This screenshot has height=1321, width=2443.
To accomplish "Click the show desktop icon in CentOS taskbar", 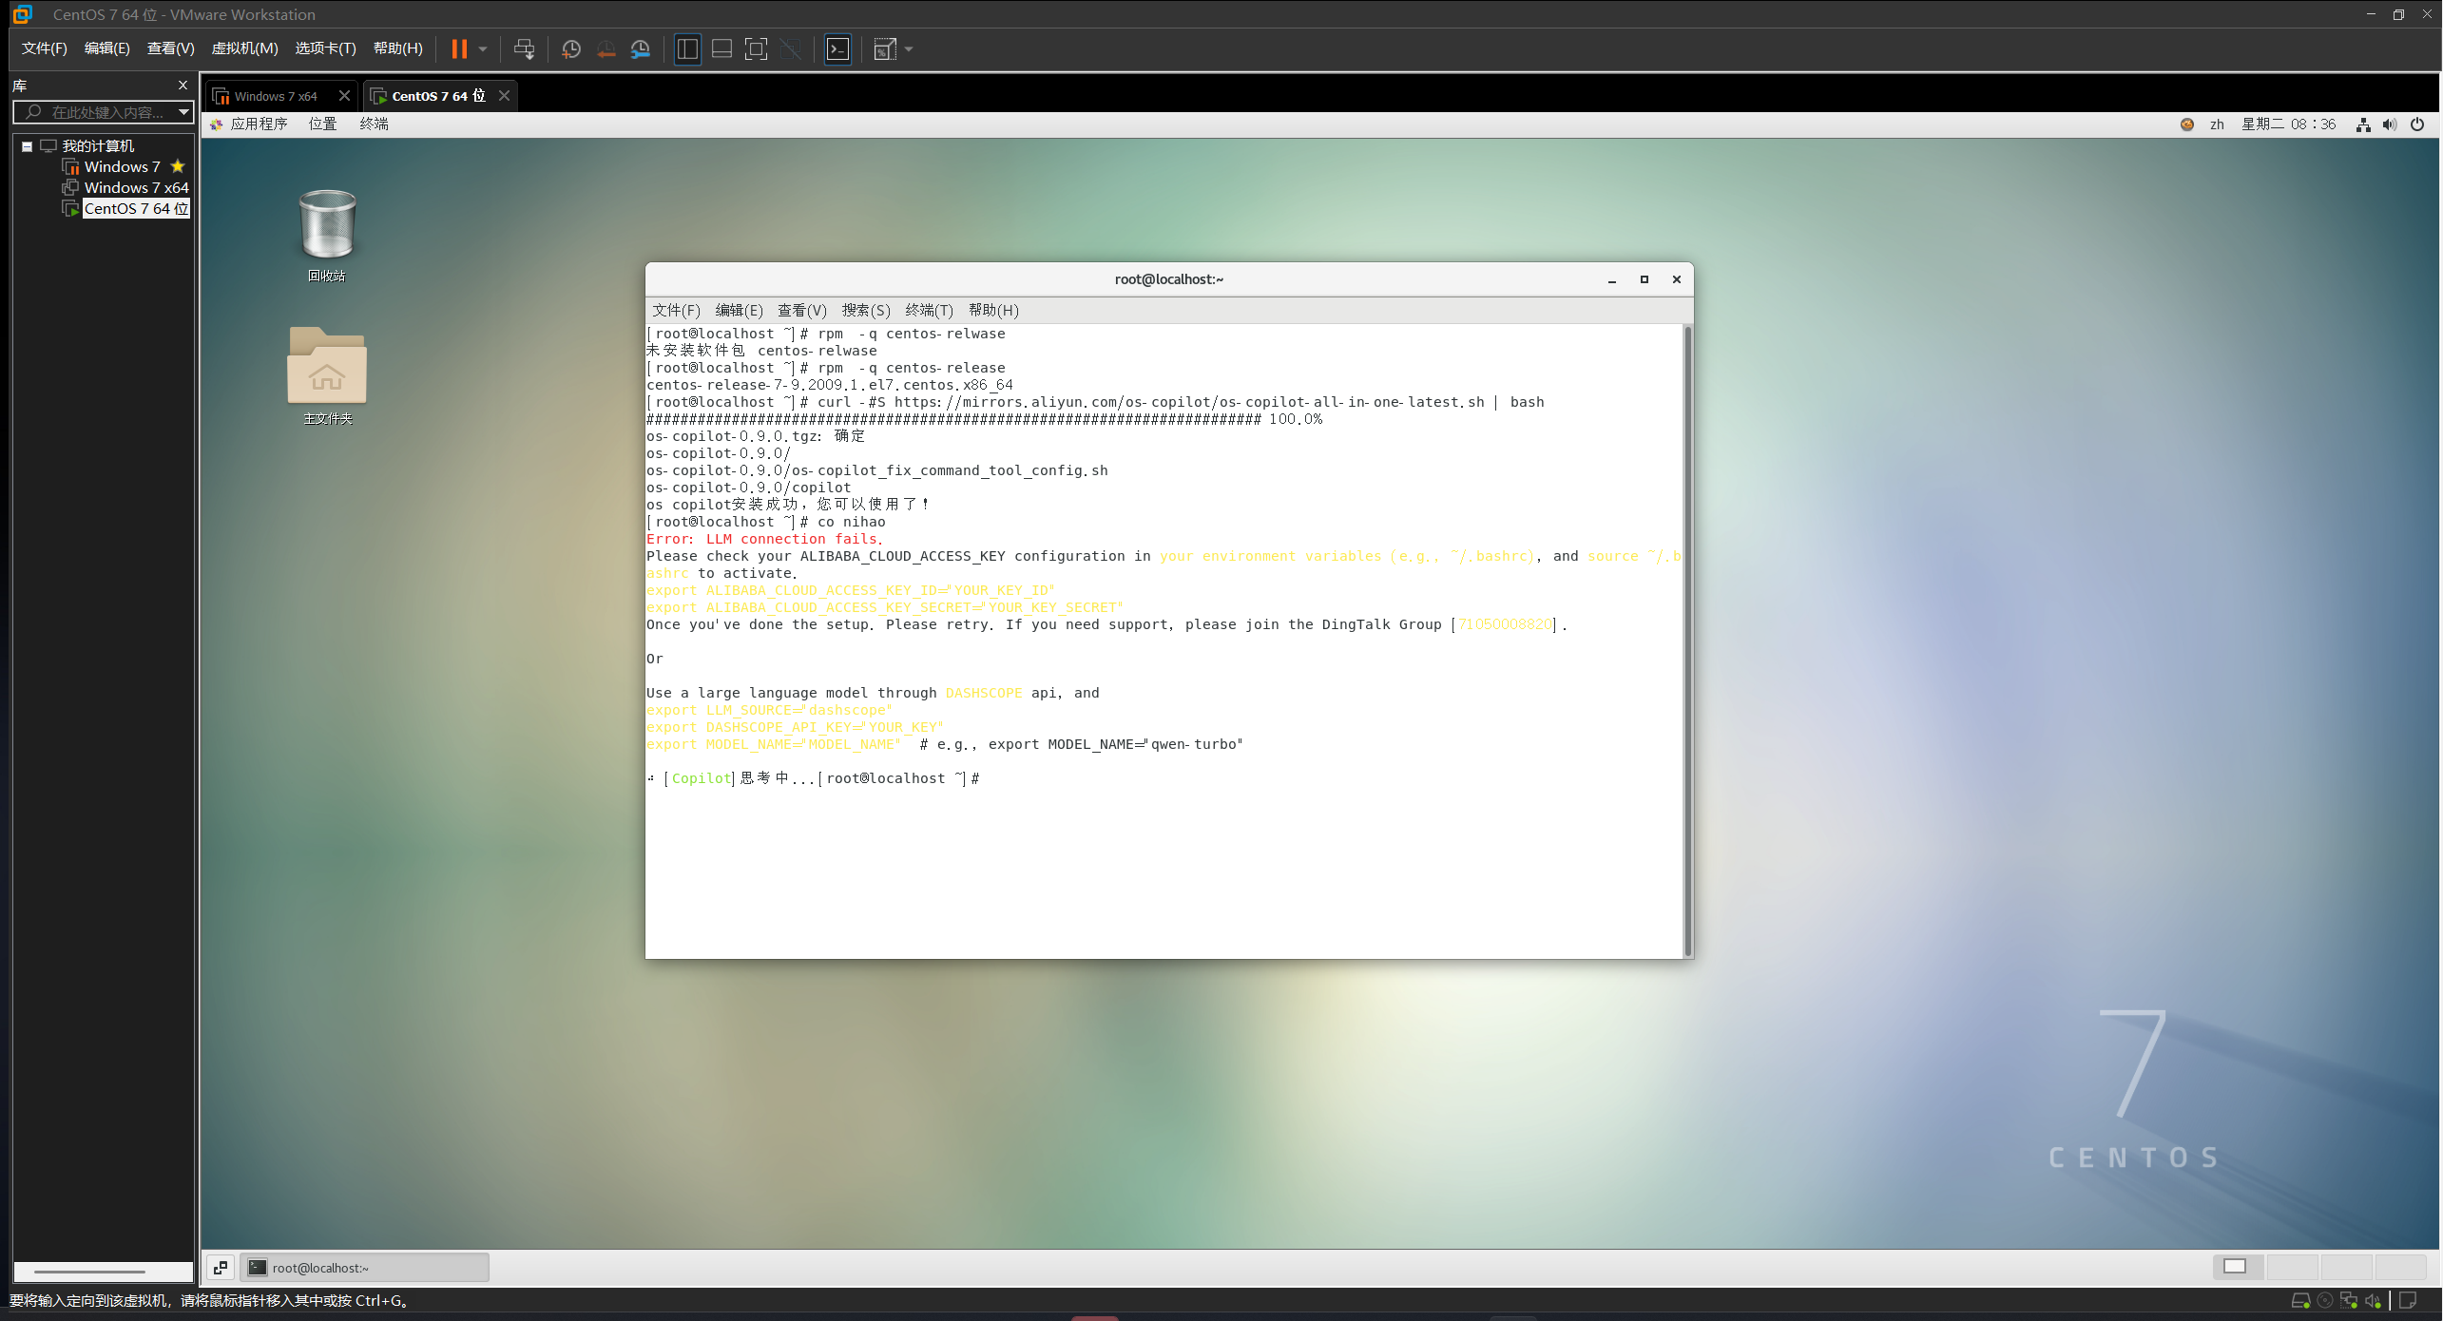I will pos(221,1268).
